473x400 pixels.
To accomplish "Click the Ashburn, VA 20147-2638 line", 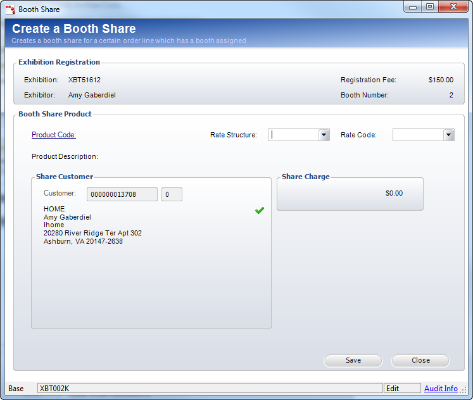I will (83, 241).
